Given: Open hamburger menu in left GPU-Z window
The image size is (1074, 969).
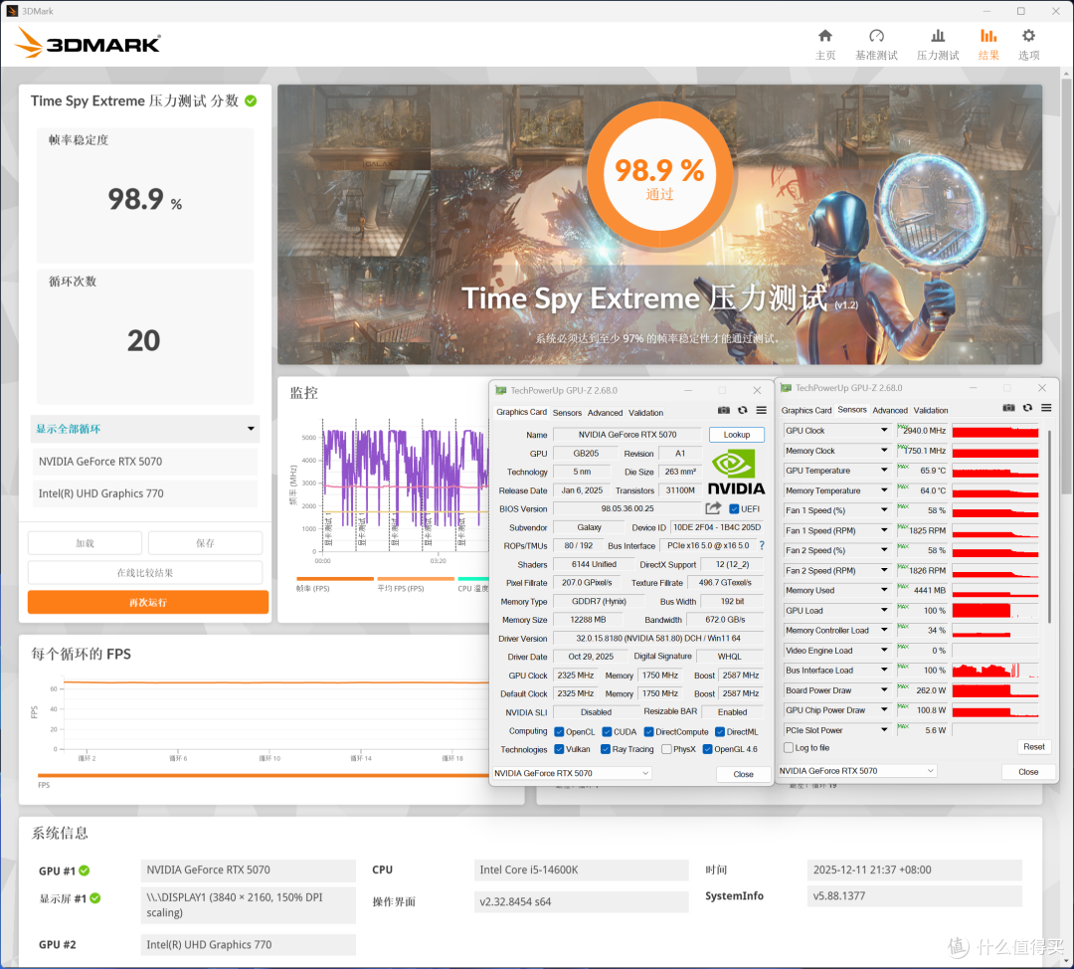Looking at the screenshot, I should tap(761, 410).
